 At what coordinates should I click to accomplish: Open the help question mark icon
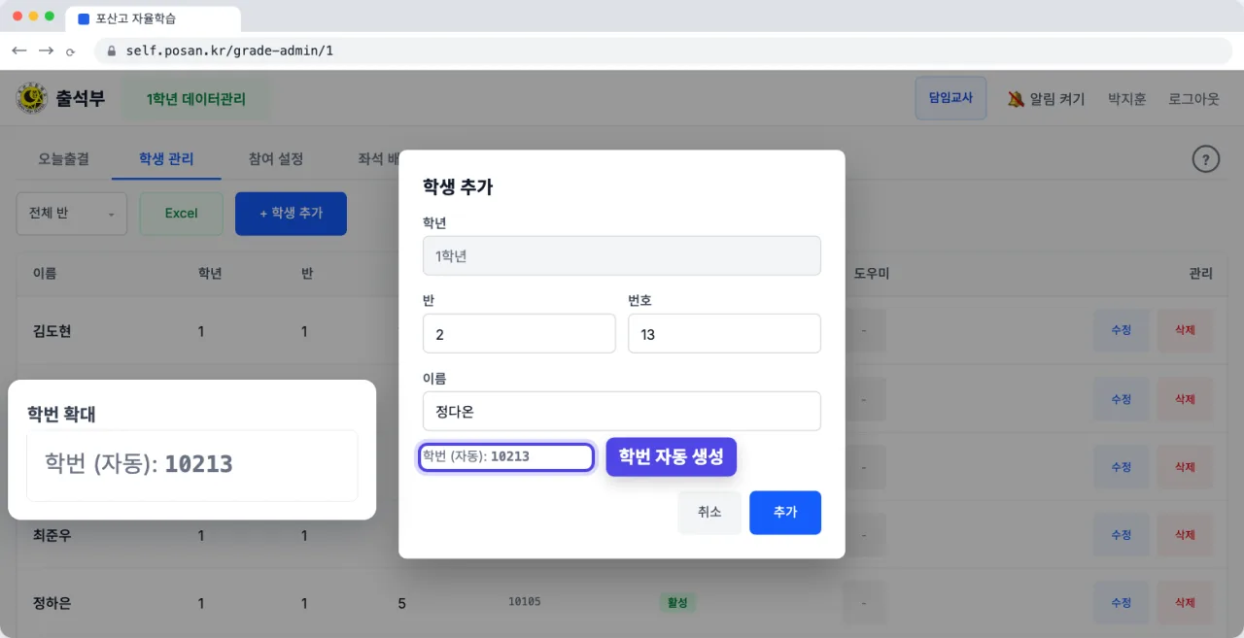[x=1205, y=159]
